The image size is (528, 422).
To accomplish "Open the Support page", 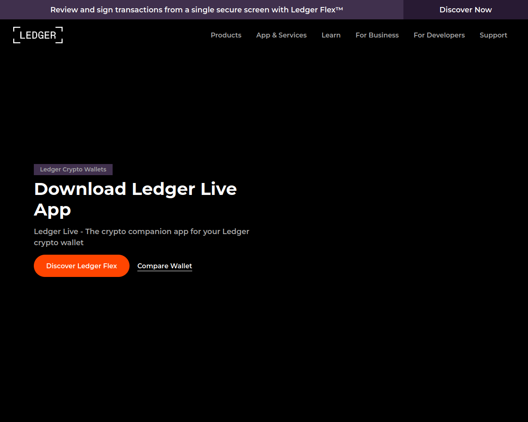I will [493, 35].
